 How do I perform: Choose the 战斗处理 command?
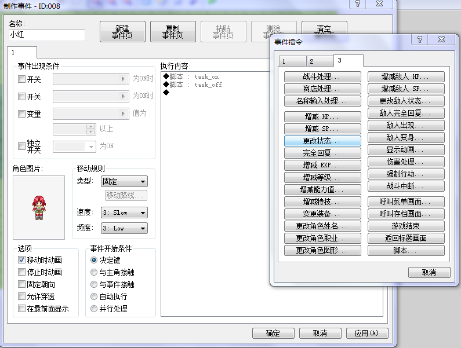click(322, 76)
